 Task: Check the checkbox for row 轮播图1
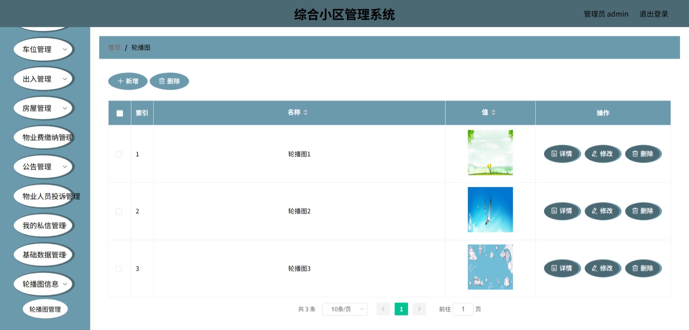[119, 154]
